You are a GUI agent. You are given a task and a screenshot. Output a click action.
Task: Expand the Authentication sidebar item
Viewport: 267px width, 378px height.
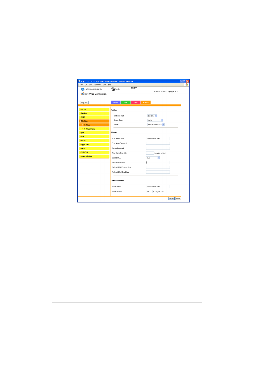point(94,157)
